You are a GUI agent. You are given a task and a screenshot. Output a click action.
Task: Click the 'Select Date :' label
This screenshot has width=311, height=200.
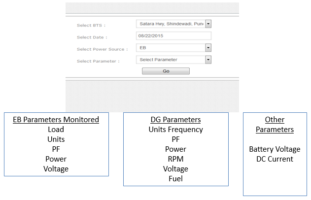pyautogui.click(x=92, y=37)
